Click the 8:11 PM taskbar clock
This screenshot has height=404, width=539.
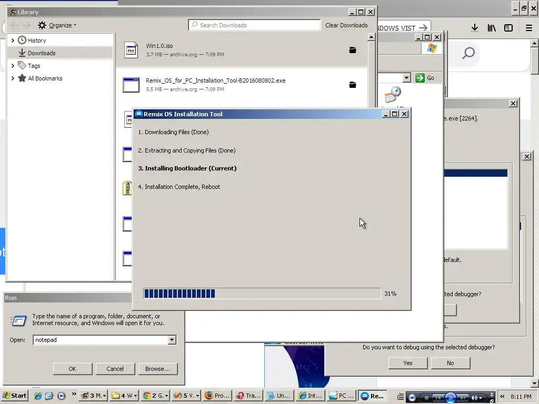[521, 397]
